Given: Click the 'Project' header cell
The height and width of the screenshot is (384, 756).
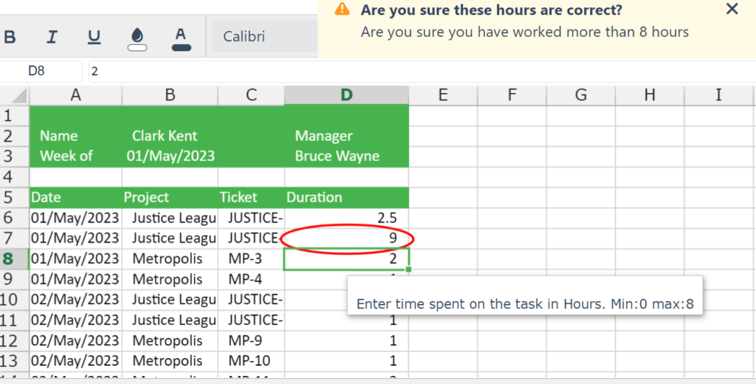Looking at the screenshot, I should coord(170,197).
